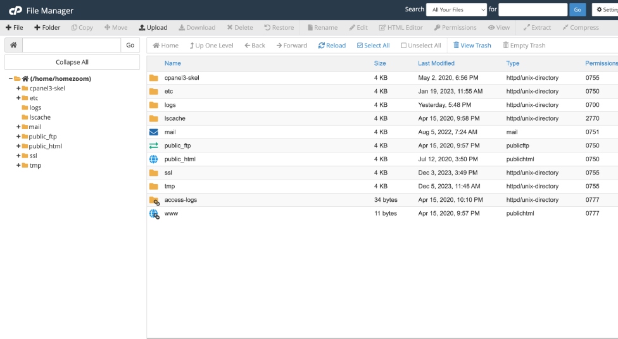The image size is (618, 339).
Task: Expand tmp in folder tree
Action: (18, 165)
